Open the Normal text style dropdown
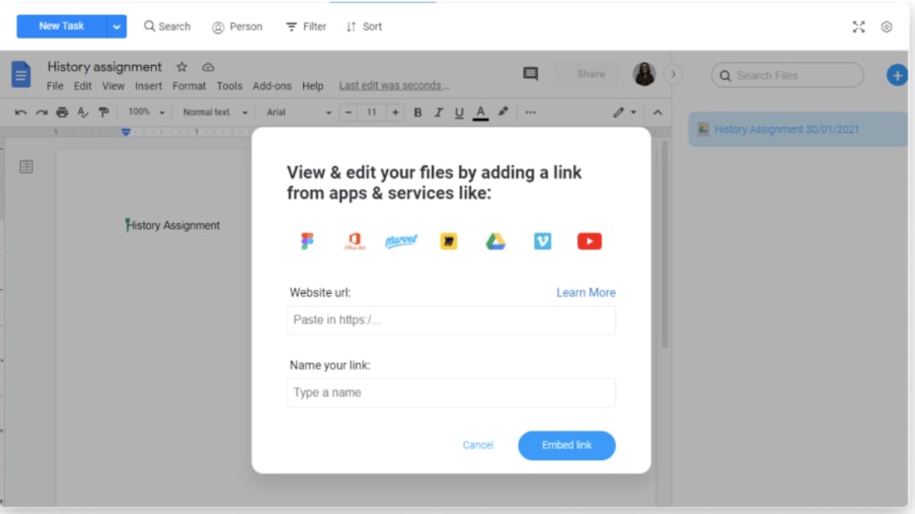The width and height of the screenshot is (915, 514). pyautogui.click(x=215, y=112)
